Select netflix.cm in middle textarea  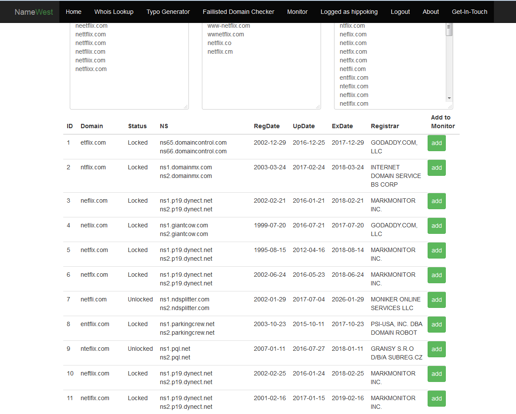point(220,52)
